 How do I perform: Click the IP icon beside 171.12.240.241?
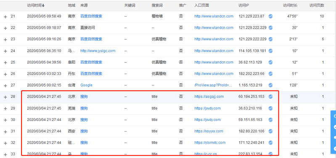point(270,142)
